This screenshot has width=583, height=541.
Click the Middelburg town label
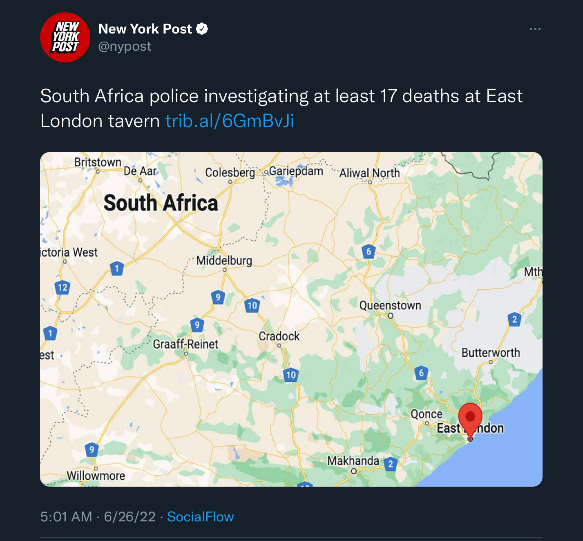click(224, 260)
